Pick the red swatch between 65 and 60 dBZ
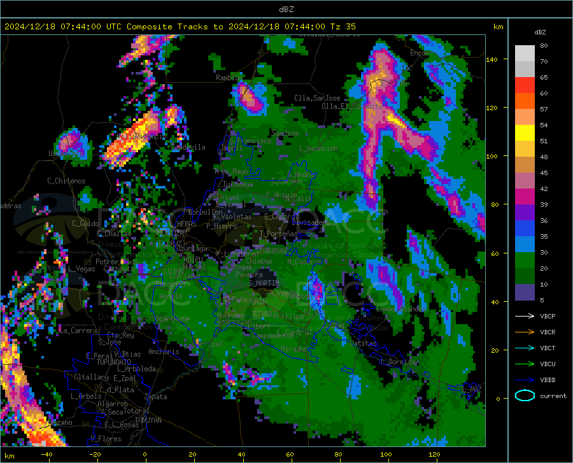This screenshot has height=463, width=573. (525, 85)
